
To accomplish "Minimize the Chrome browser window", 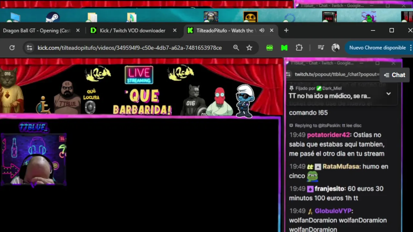I will point(373,30).
